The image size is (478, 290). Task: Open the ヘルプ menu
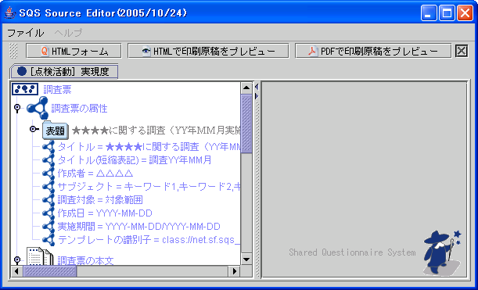pos(68,33)
